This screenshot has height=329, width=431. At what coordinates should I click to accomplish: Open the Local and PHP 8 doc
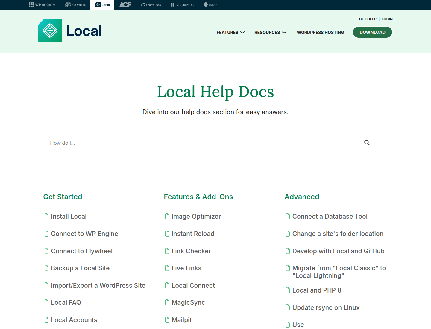coord(317,290)
